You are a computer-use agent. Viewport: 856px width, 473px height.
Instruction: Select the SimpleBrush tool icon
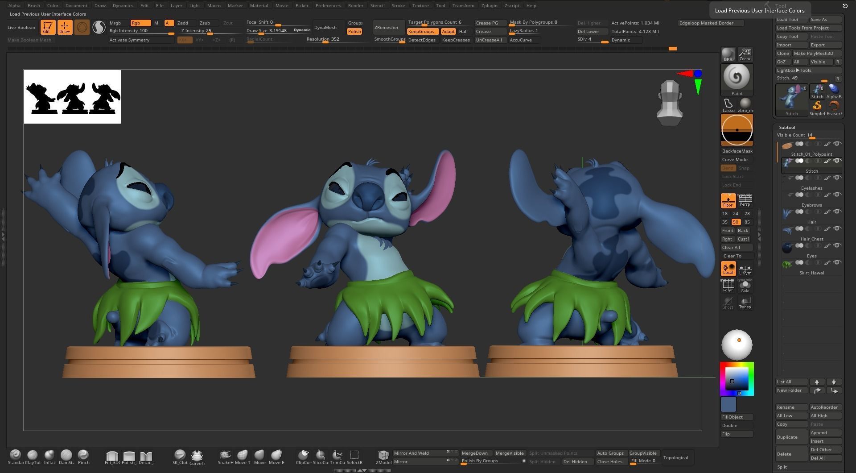(x=817, y=108)
